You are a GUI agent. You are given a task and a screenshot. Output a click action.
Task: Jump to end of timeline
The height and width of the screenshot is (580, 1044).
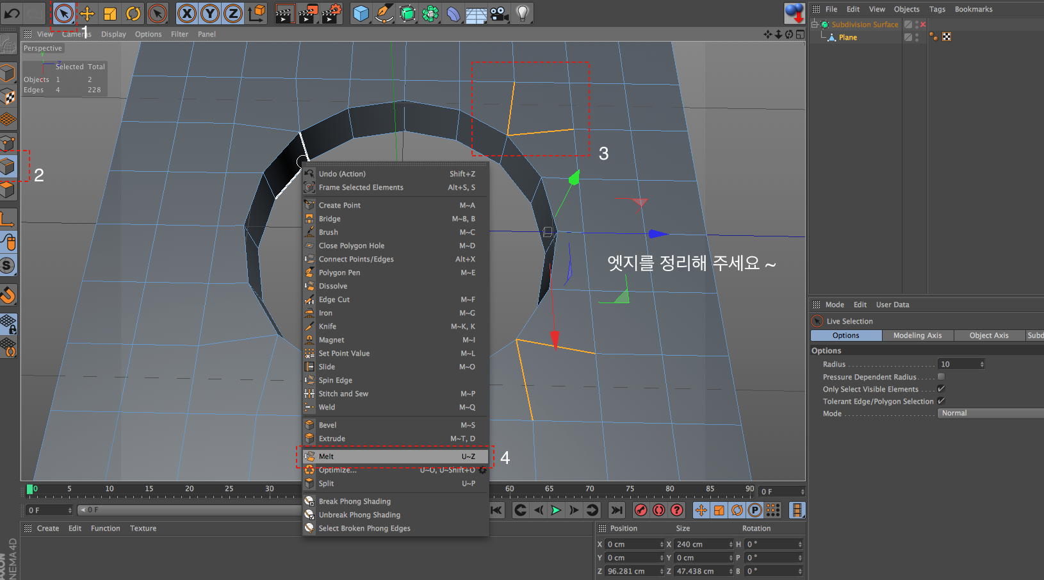616,510
